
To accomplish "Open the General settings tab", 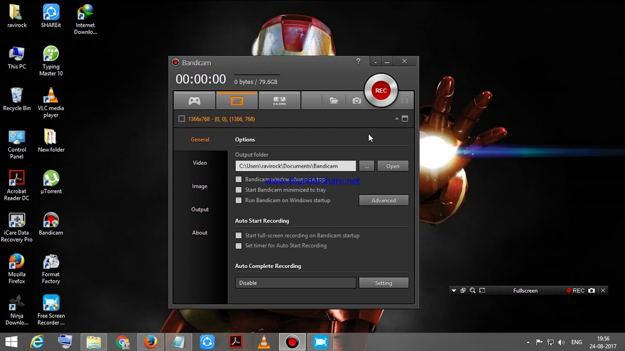I will tap(200, 139).
